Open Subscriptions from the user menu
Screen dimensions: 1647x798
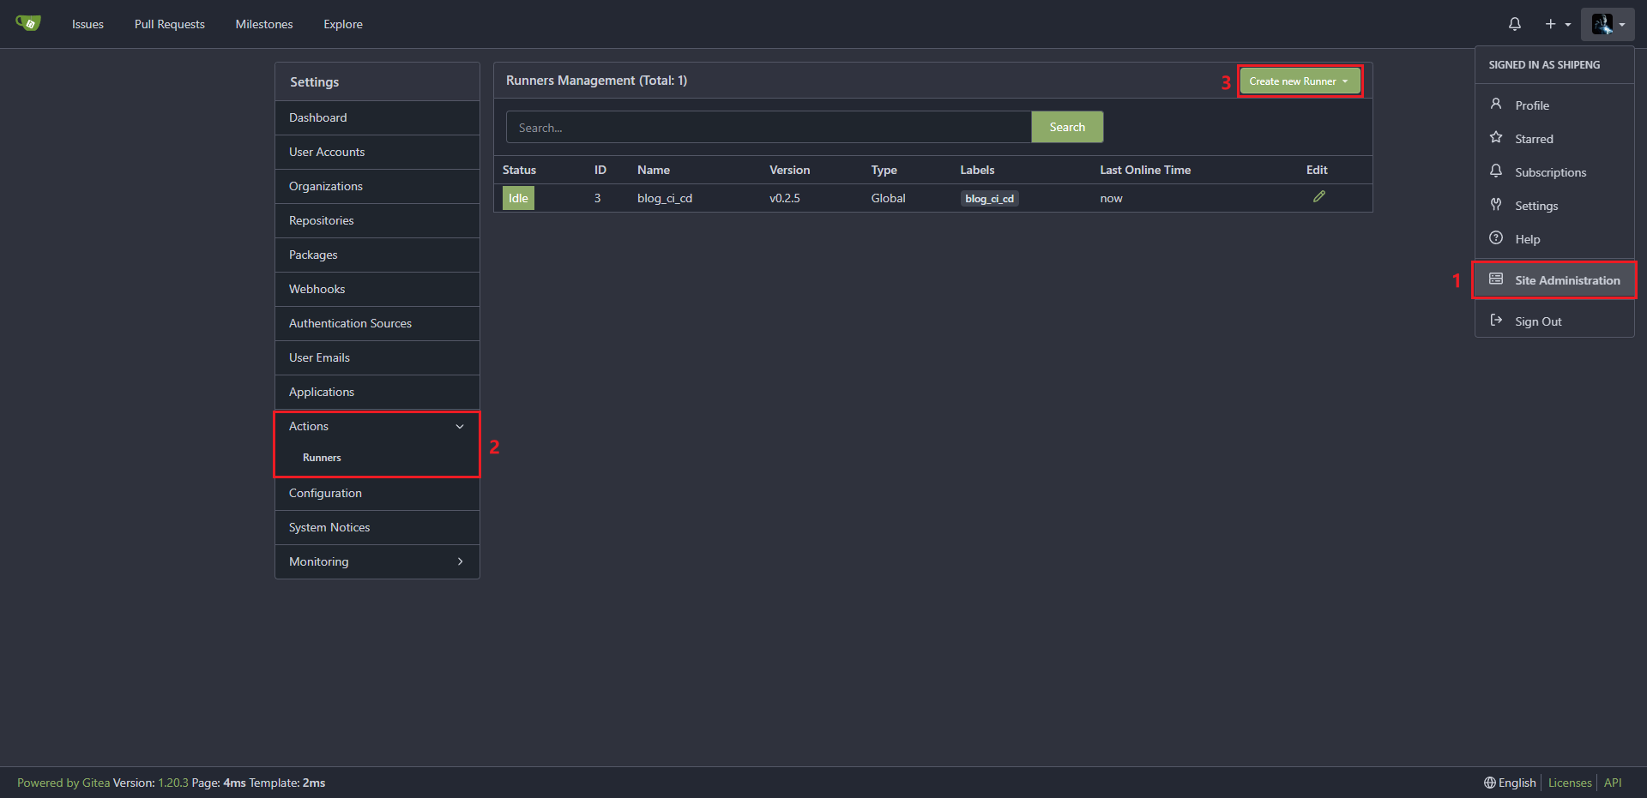(x=1549, y=172)
